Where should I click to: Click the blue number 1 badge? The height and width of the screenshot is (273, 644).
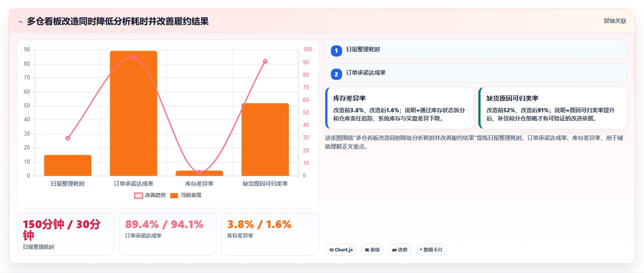[x=336, y=51]
